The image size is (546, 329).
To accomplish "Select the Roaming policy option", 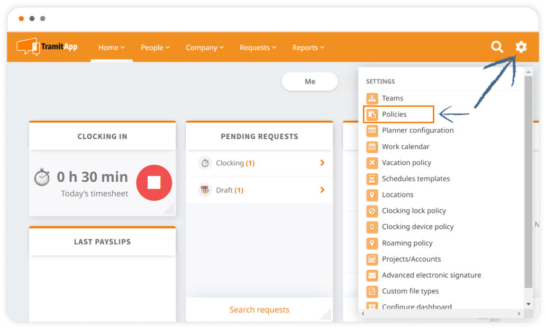I will coord(407,243).
